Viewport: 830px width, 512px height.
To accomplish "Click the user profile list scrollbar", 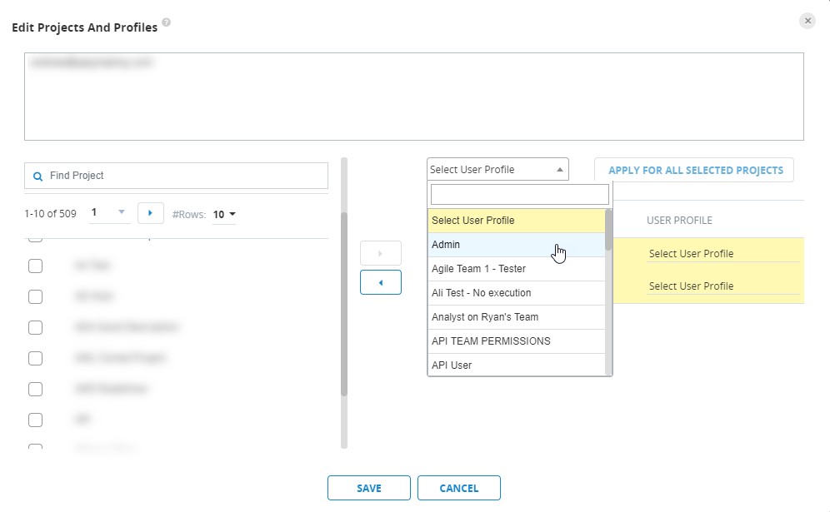I will 608,291.
